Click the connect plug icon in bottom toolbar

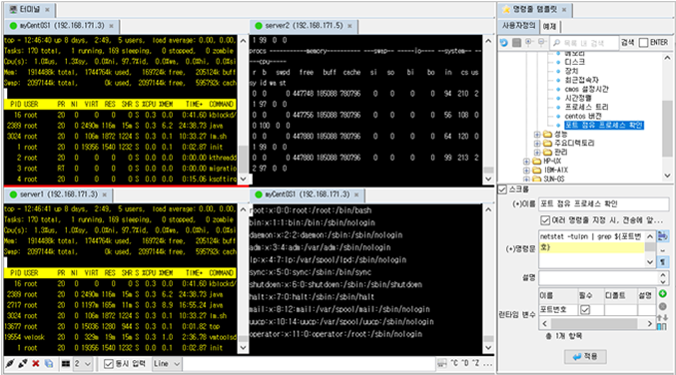coord(9,364)
